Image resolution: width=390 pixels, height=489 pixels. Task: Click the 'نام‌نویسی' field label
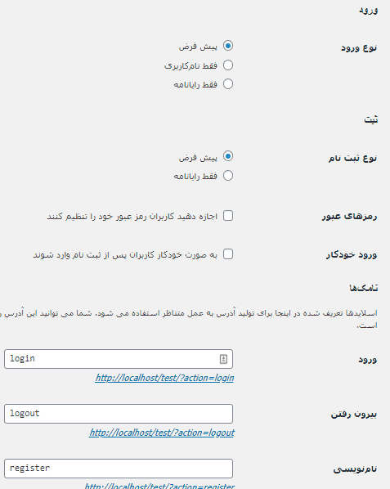pyautogui.click(x=355, y=469)
